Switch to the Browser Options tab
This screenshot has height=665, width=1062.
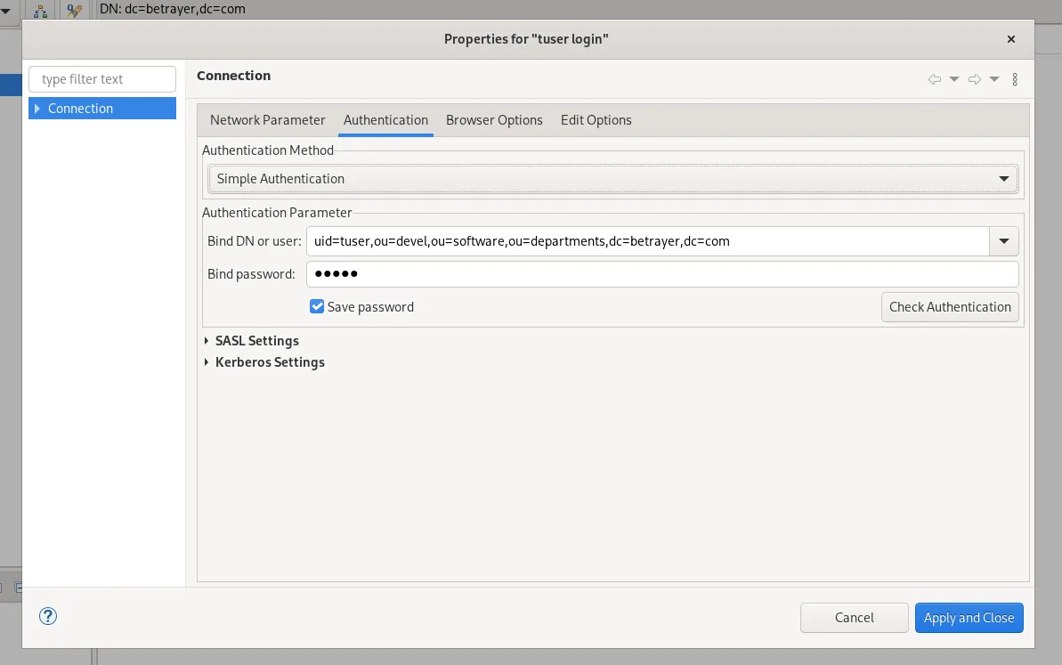[x=494, y=120]
